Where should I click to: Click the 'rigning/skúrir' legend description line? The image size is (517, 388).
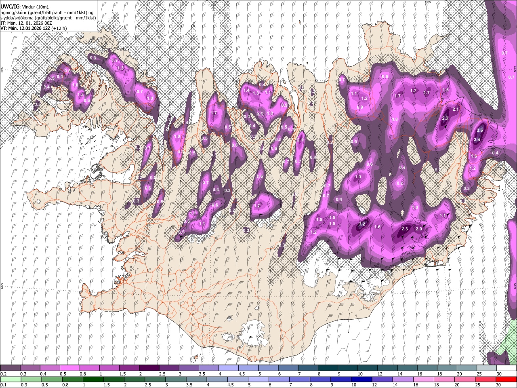[x=47, y=12]
